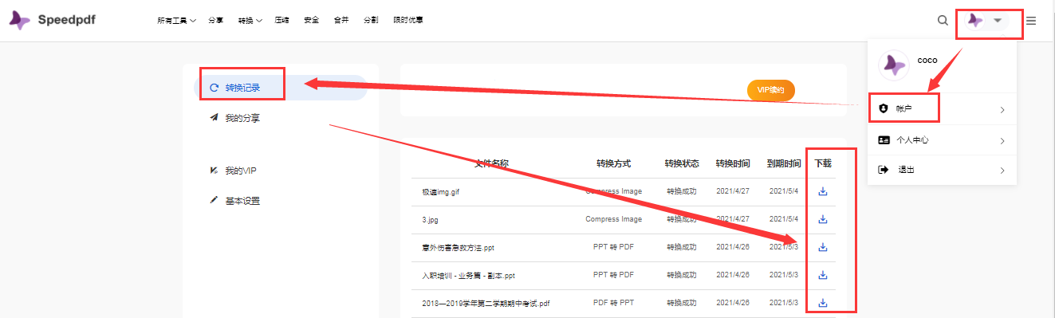
Task: Click file name 2018—2019学年第二学期期中考试.pdf
Action: 486,304
